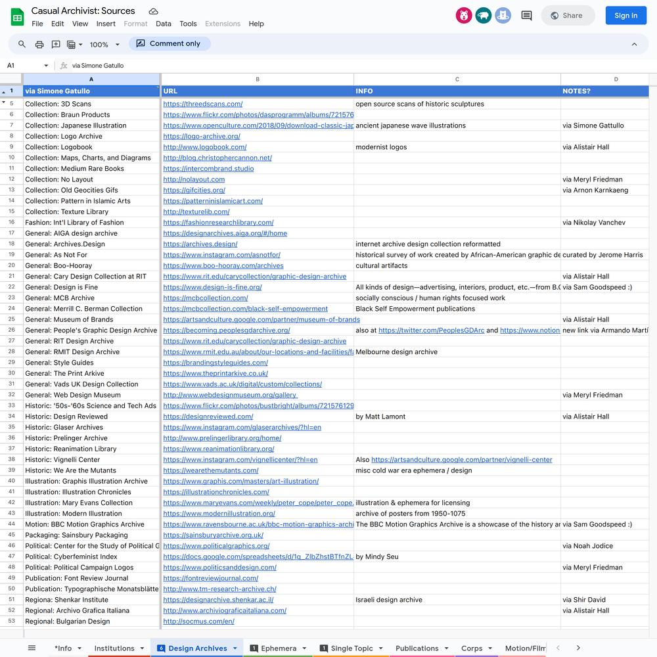Click the Share button
Screen dimensions: 657x657
pyautogui.click(x=568, y=16)
